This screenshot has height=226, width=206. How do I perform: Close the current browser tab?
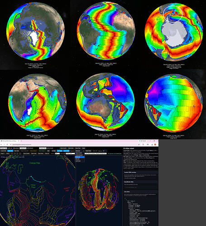click(x=19, y=141)
